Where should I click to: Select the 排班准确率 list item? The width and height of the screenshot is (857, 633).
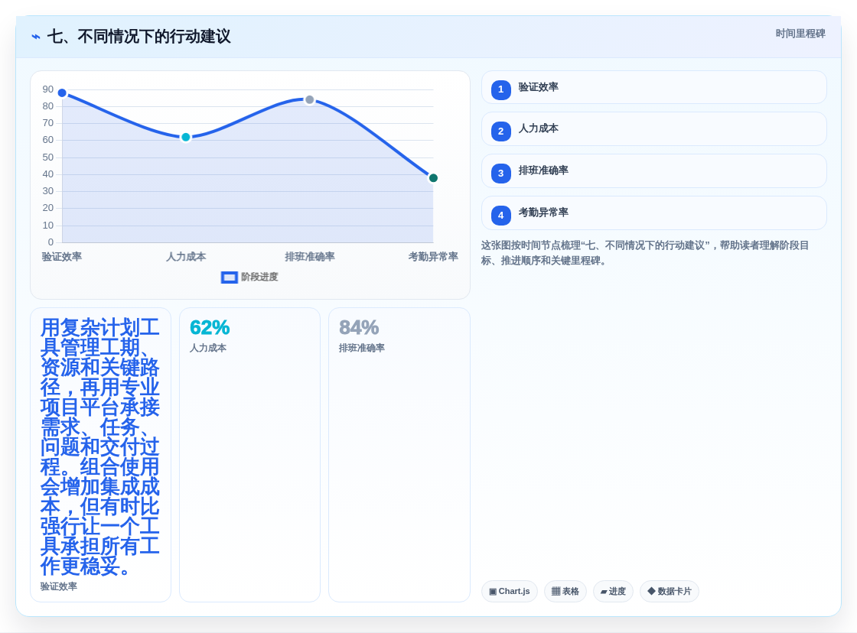(653, 171)
